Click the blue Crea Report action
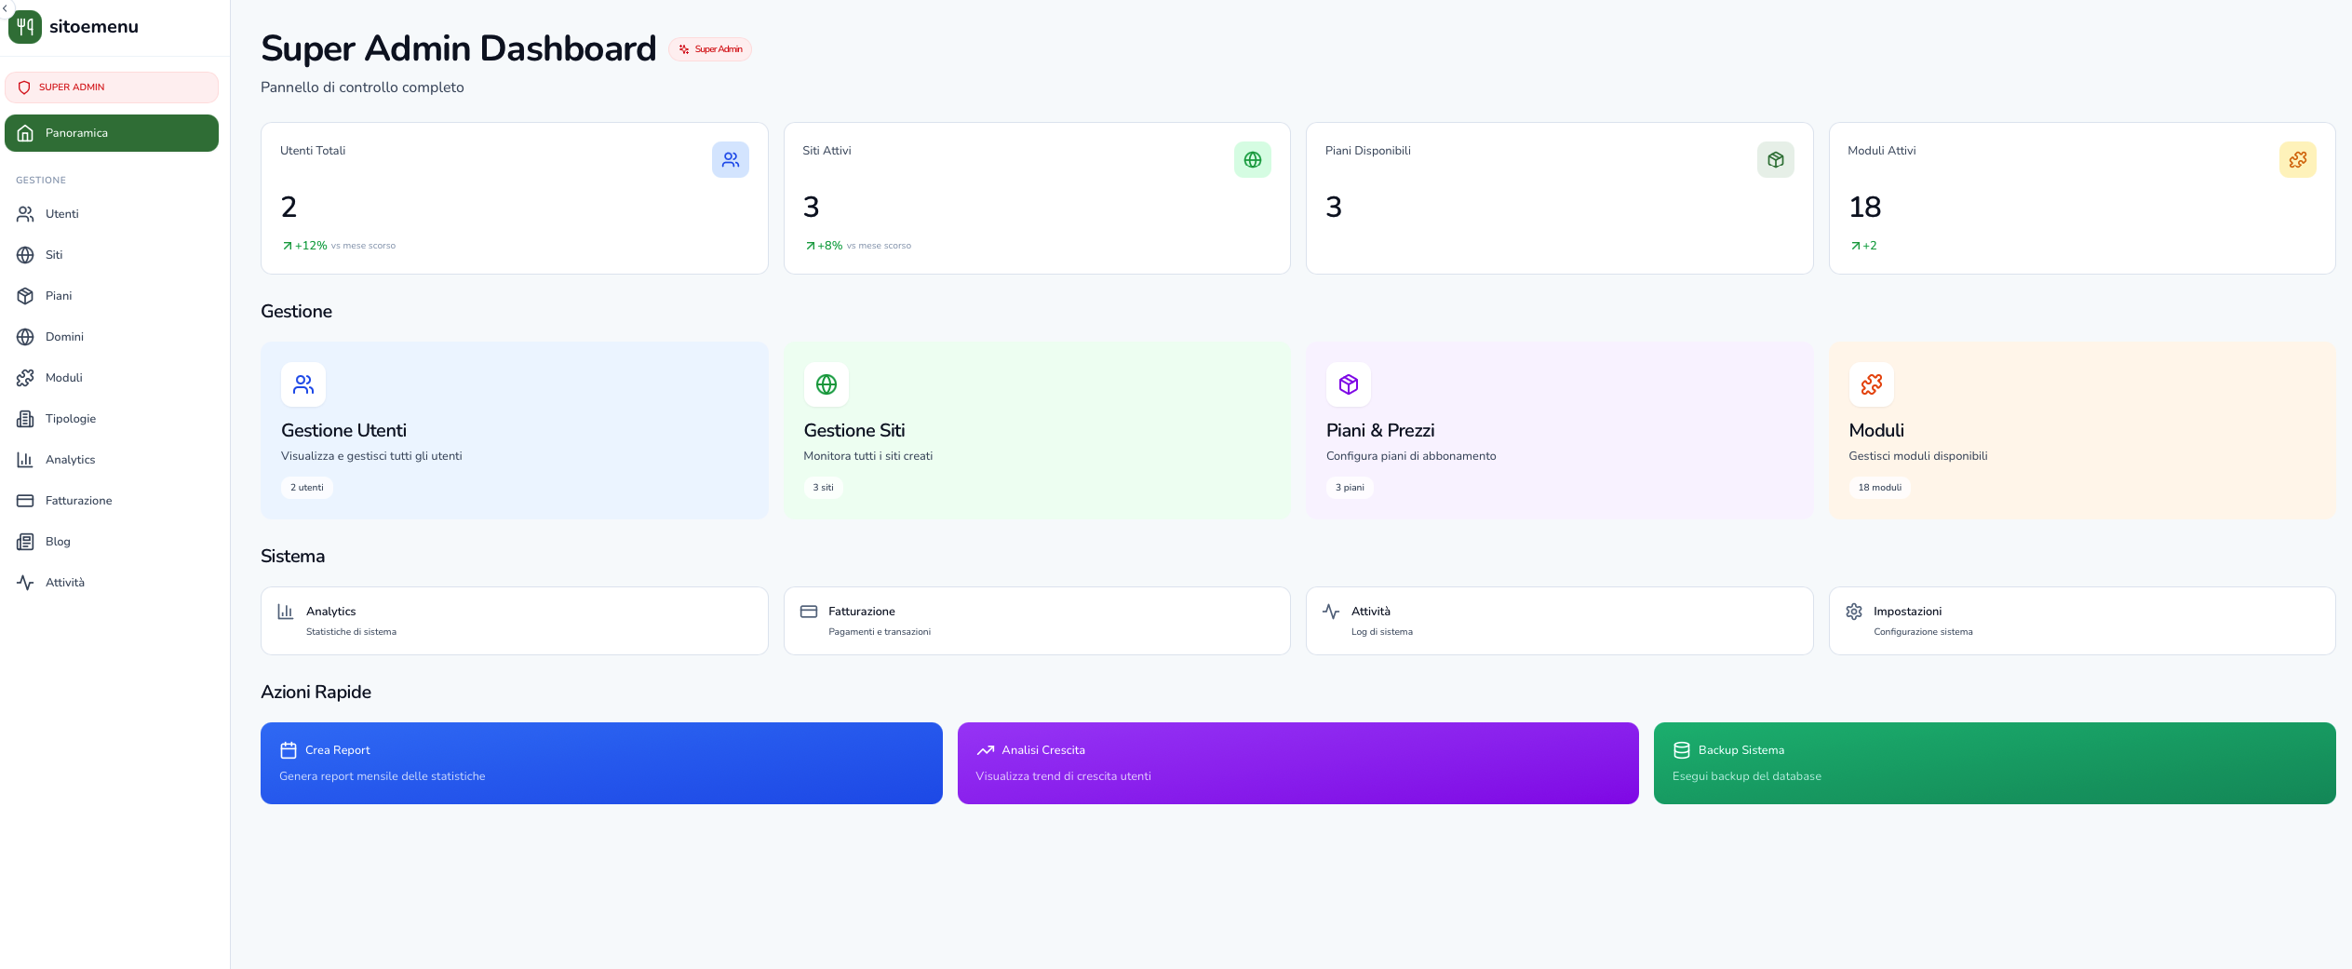This screenshot has width=2352, height=969. [601, 763]
